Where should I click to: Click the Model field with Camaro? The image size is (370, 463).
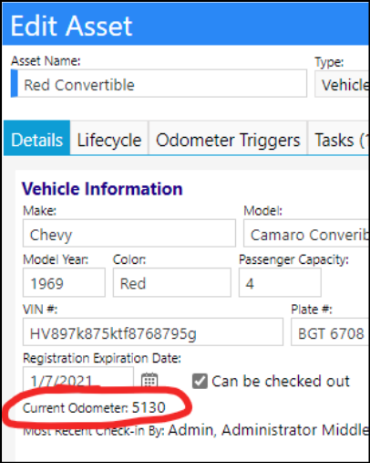(306, 233)
